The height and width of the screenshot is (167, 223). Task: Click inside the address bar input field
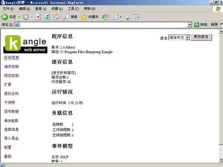104,25
